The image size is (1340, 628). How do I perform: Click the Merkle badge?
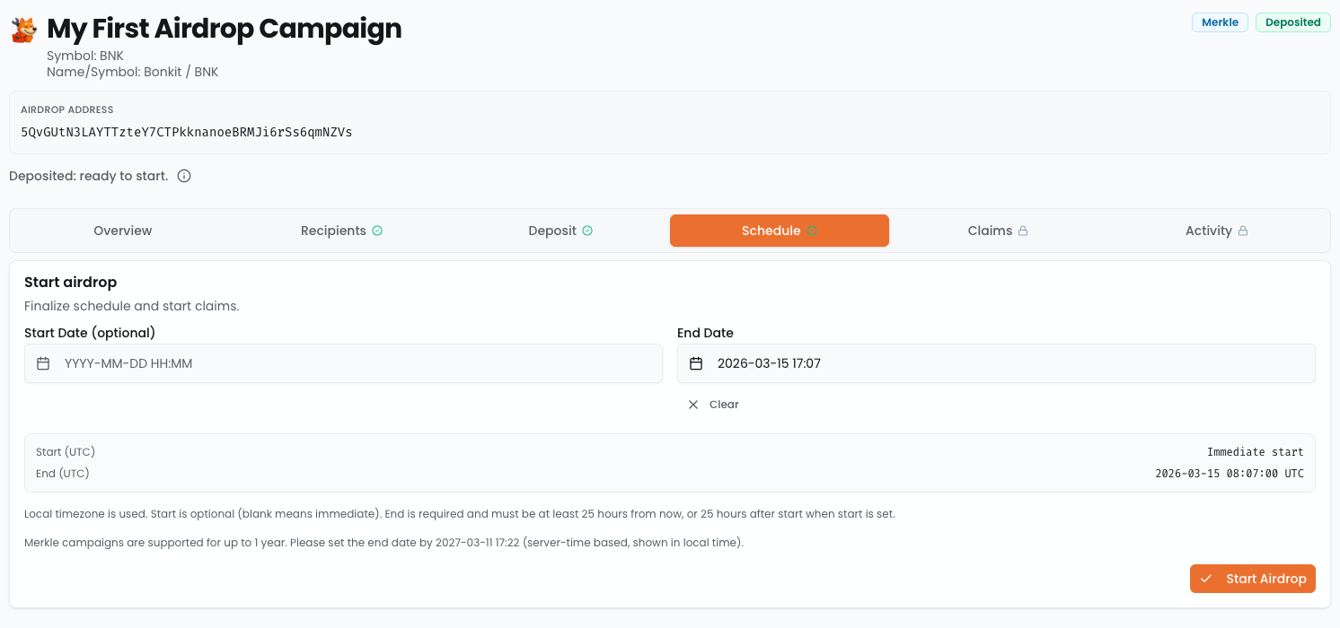(x=1219, y=22)
